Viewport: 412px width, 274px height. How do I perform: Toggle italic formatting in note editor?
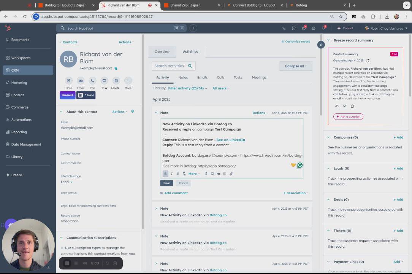[x=171, y=174]
